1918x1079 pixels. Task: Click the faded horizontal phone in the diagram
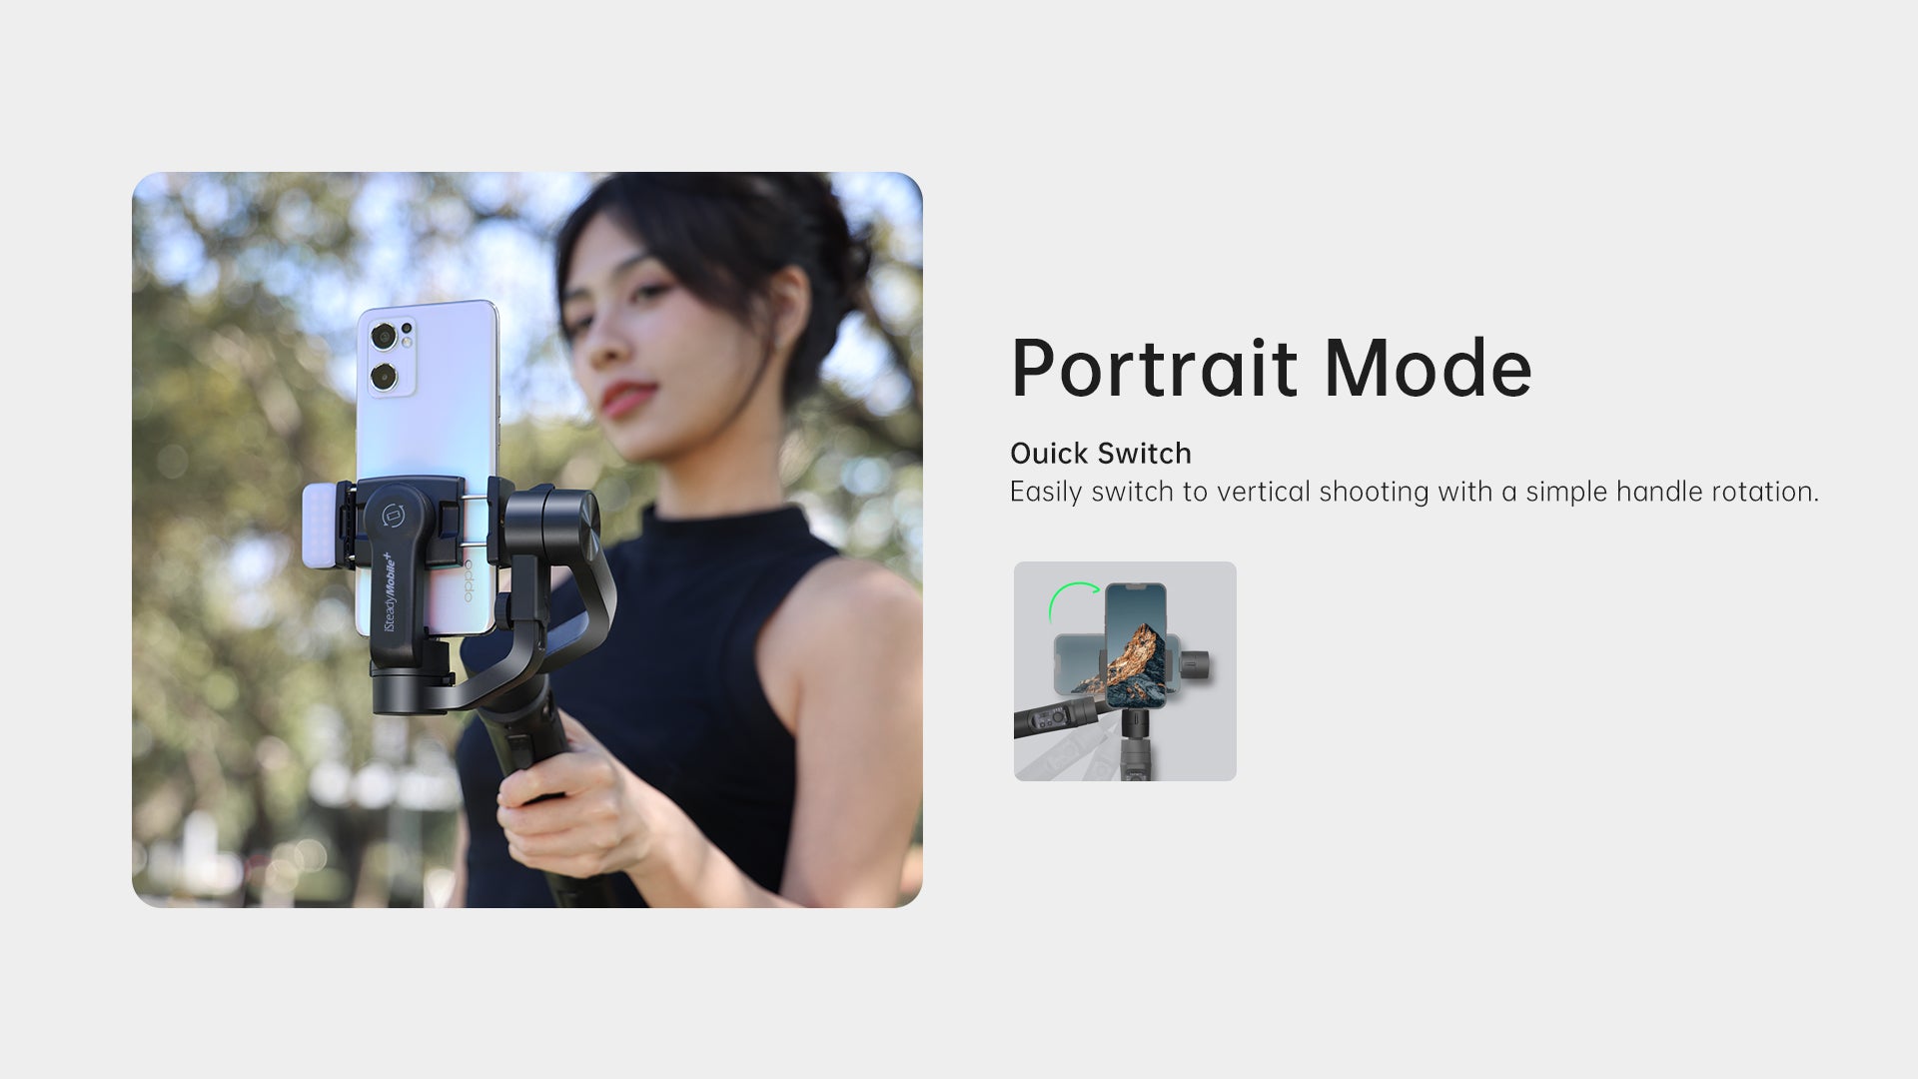(1077, 663)
